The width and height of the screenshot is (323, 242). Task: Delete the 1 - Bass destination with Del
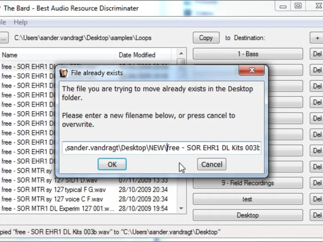tap(317, 54)
